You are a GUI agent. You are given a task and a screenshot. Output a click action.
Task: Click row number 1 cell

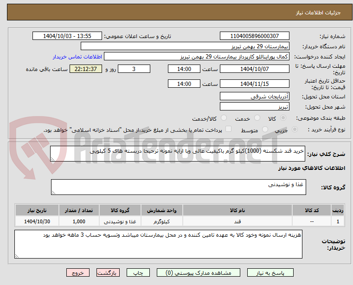(338, 221)
